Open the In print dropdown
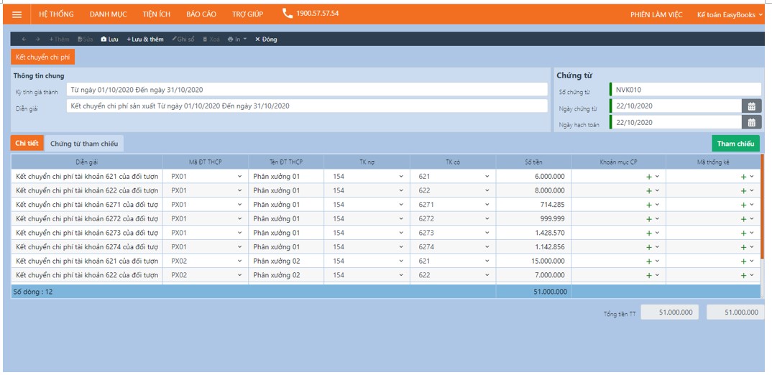The width and height of the screenshot is (772, 375). pos(236,40)
